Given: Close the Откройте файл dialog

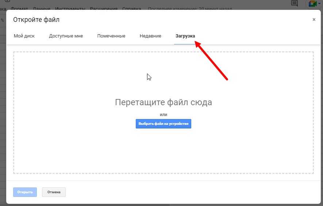Looking at the screenshot, I should [x=314, y=20].
